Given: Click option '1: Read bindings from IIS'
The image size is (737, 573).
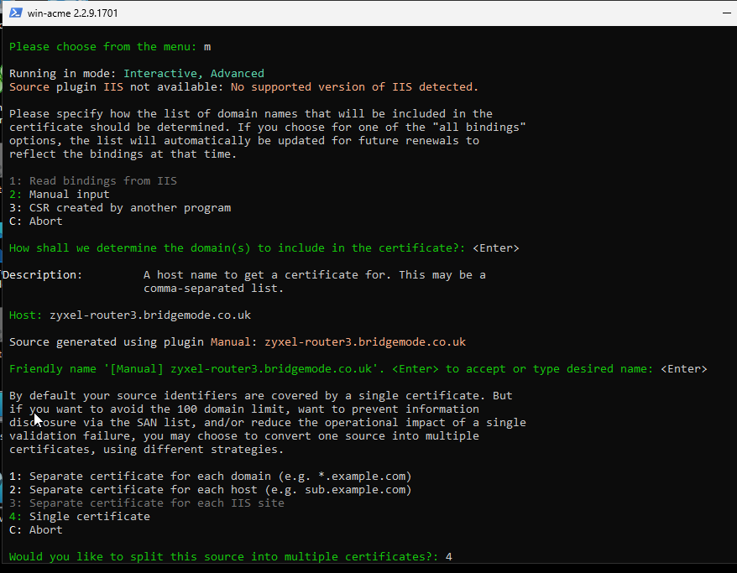Looking at the screenshot, I should coord(93,181).
